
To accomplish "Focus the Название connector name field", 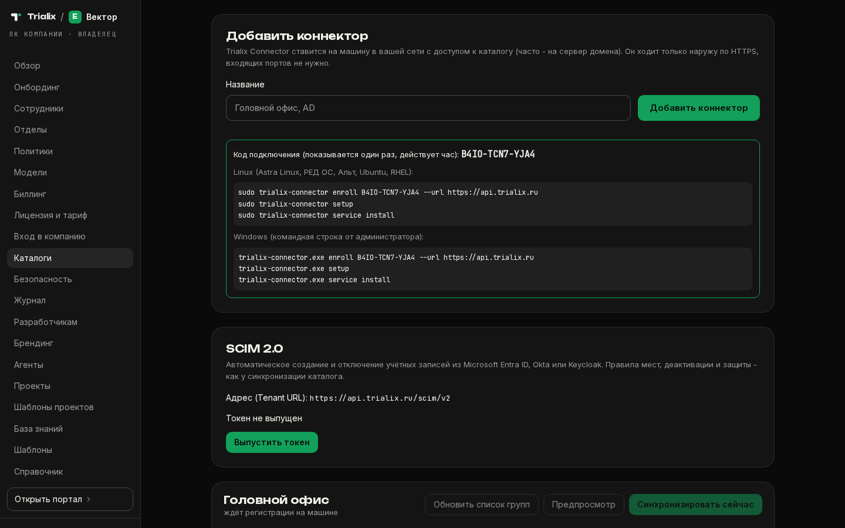I will (428, 108).
